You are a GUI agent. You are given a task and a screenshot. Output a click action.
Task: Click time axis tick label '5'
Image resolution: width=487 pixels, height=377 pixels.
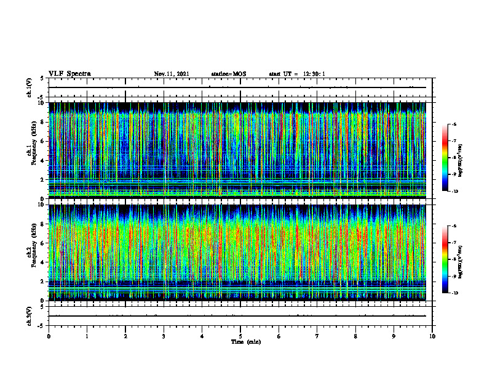coord(240,336)
